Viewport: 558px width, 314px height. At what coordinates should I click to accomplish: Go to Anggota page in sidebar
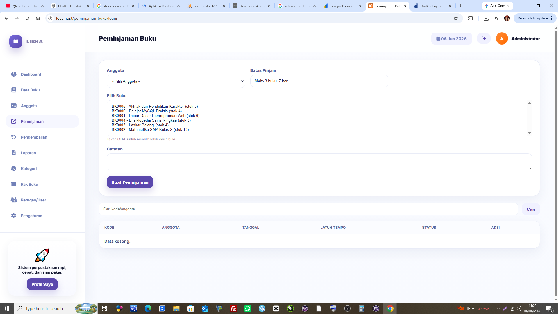(28, 106)
